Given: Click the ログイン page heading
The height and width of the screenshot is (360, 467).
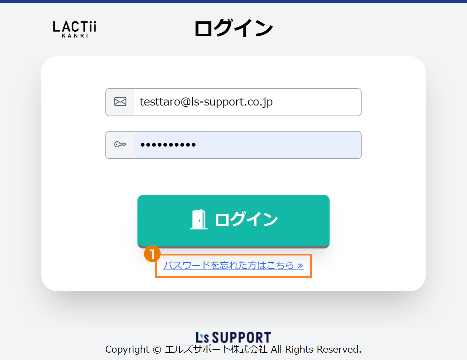Looking at the screenshot, I should click(233, 28).
